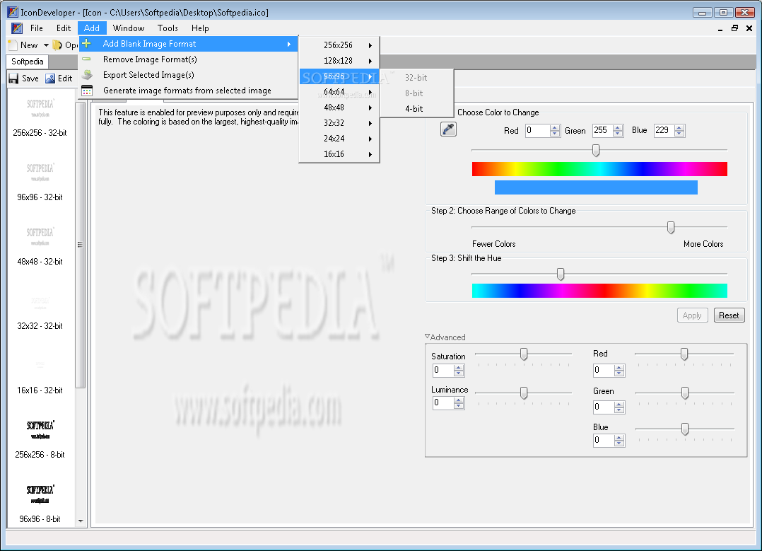
Task: Click the Shift the Hue slider handle
Action: [561, 274]
